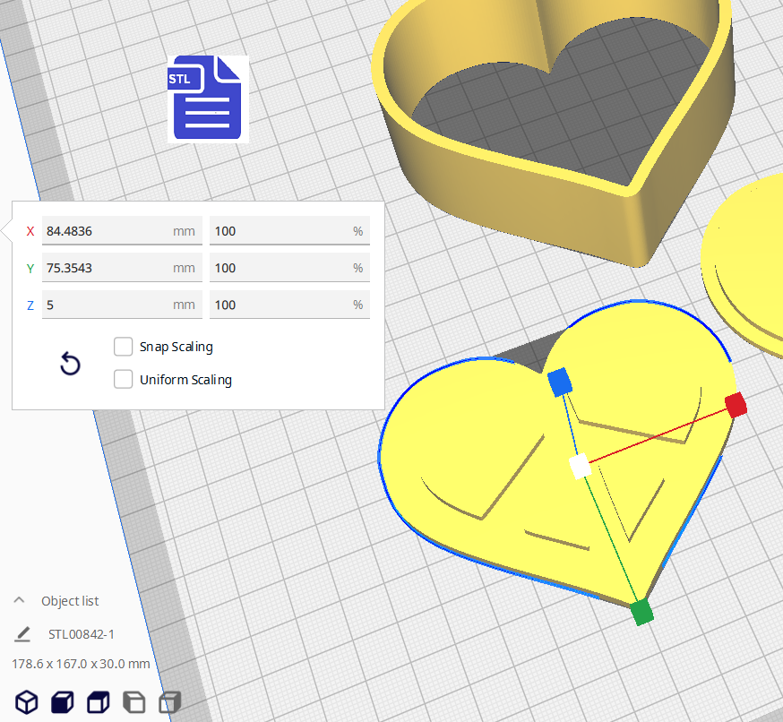Collapse the Object list panel

click(19, 601)
